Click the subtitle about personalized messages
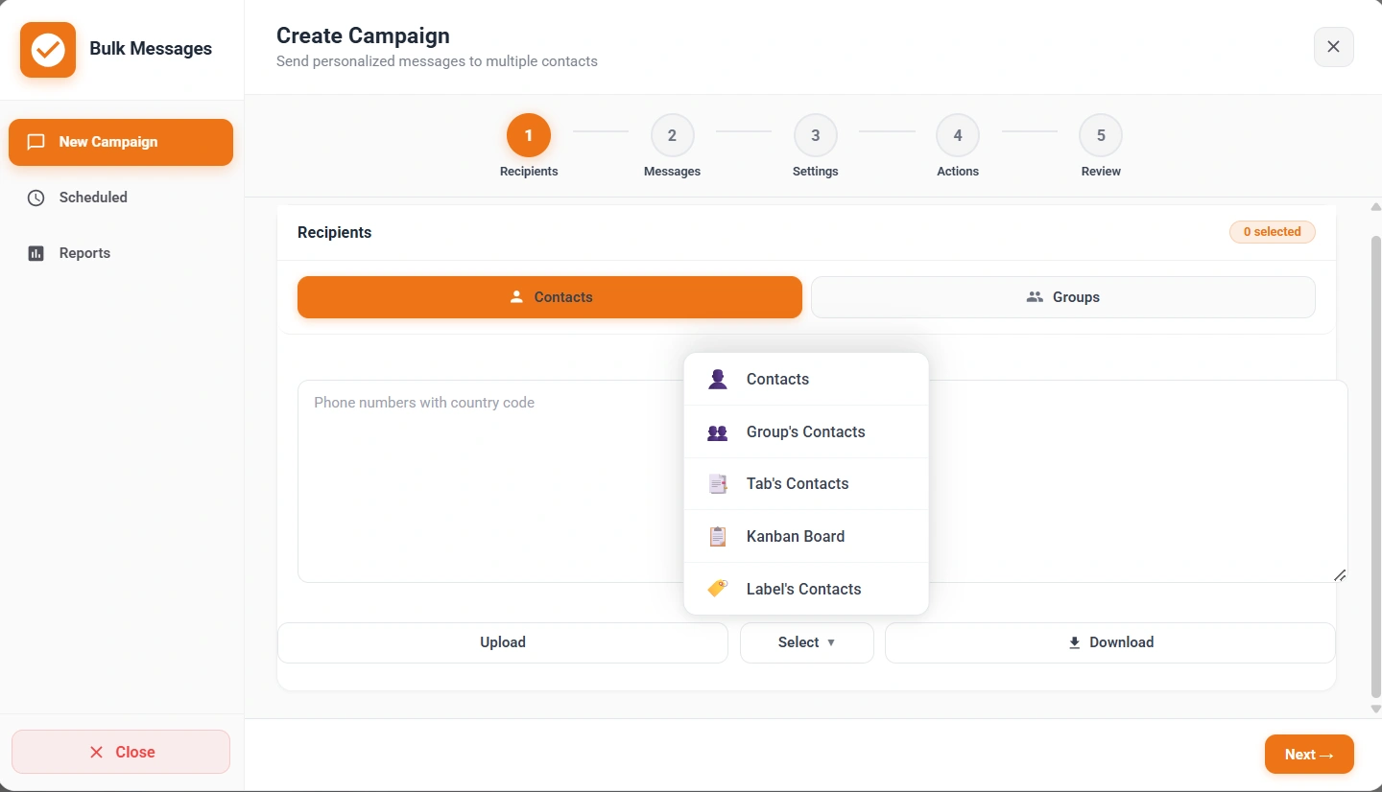 [437, 61]
